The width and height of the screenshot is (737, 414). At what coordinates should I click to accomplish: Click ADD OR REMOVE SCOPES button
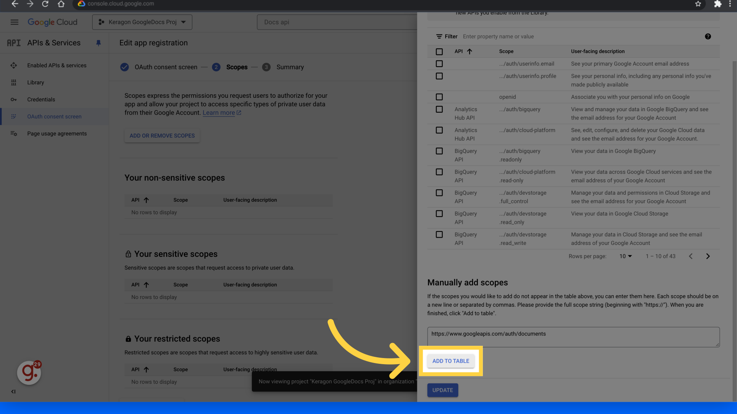pos(162,136)
